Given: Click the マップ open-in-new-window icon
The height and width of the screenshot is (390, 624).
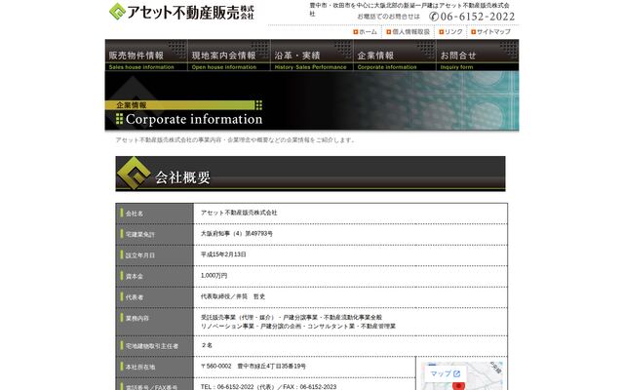Looking at the screenshot, I should [x=456, y=373].
